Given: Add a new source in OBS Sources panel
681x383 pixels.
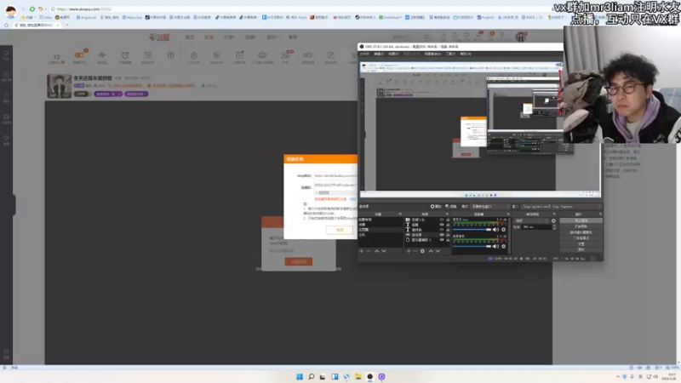Looking at the screenshot, I should pyautogui.click(x=409, y=251).
